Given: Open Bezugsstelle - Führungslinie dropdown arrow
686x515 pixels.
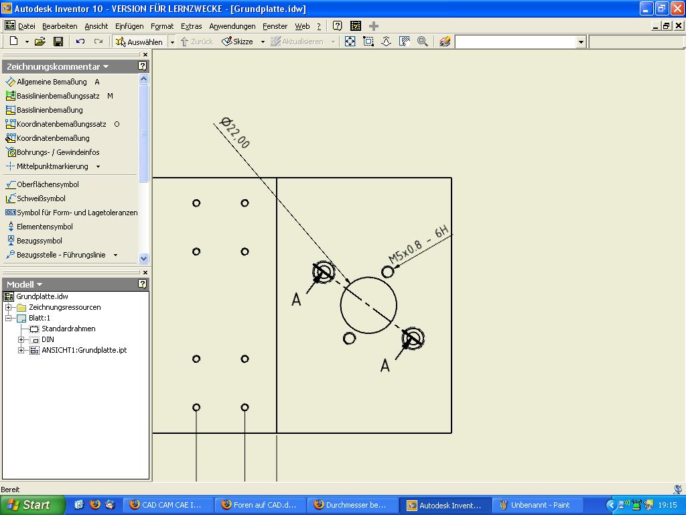Looking at the screenshot, I should coord(115,255).
